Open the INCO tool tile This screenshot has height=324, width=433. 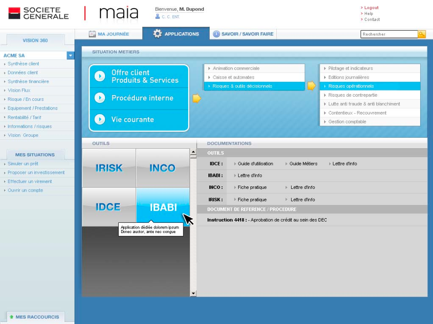coord(163,168)
